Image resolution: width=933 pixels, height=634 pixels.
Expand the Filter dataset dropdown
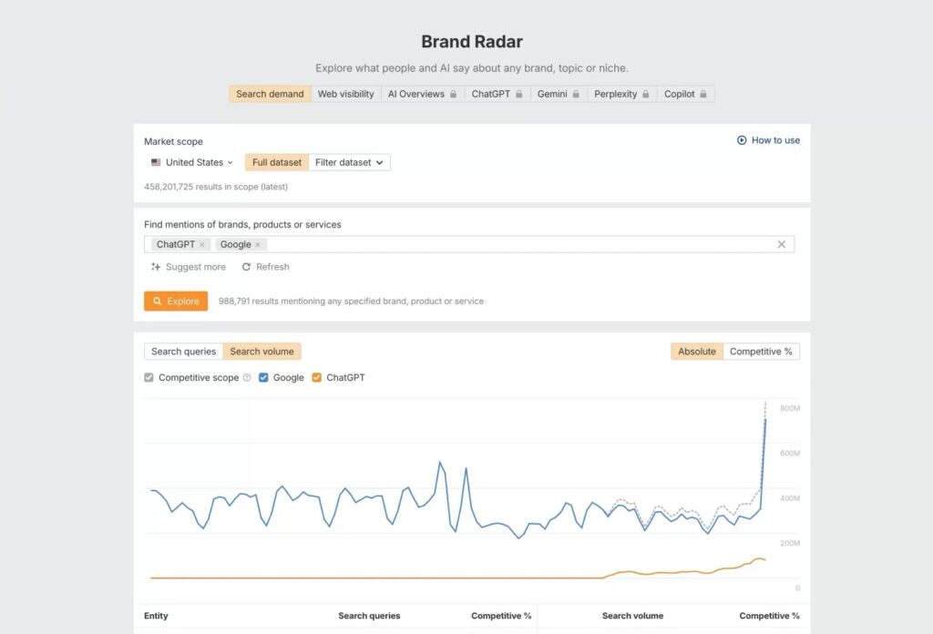(349, 162)
